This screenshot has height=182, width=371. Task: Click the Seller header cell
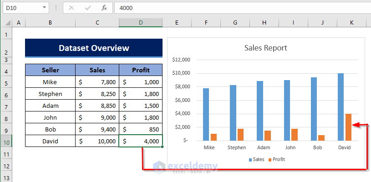[x=50, y=70]
